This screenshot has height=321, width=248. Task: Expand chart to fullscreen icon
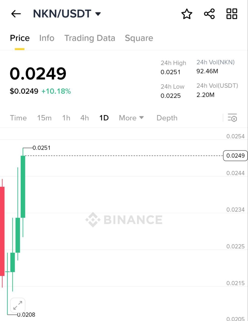click(18, 305)
